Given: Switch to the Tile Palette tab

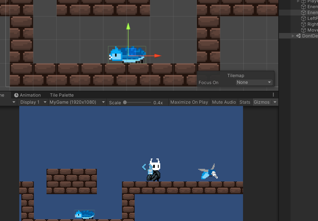Looking at the screenshot, I should click(62, 95).
